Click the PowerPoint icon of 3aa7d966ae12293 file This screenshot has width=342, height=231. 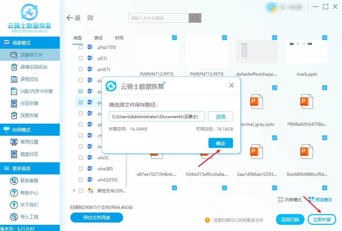[256, 152]
